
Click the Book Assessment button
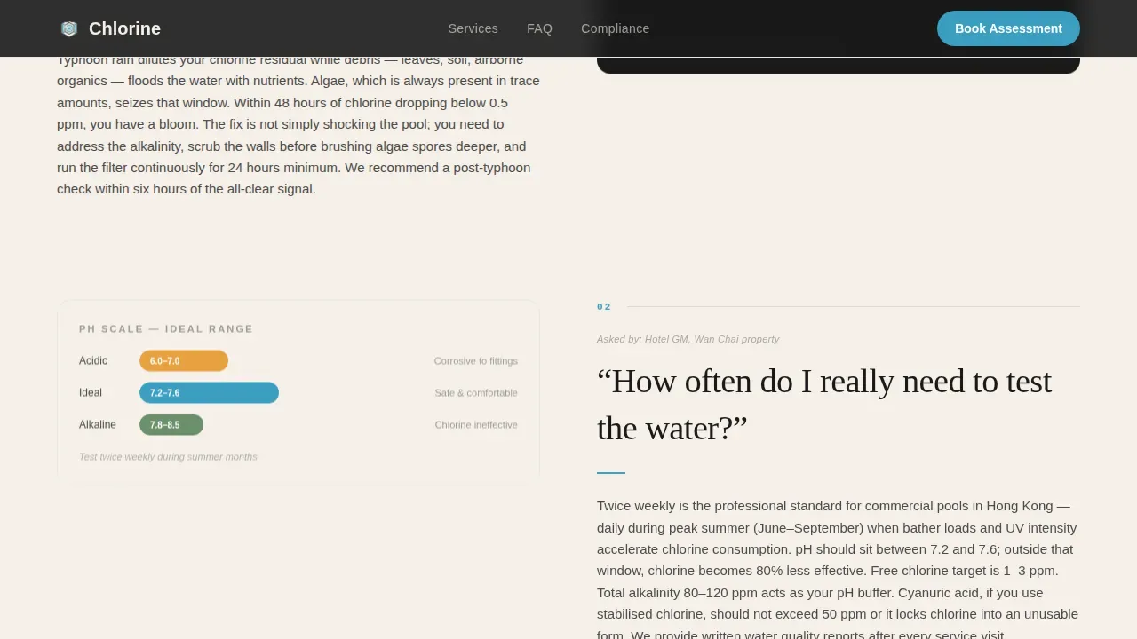[x=1008, y=28]
